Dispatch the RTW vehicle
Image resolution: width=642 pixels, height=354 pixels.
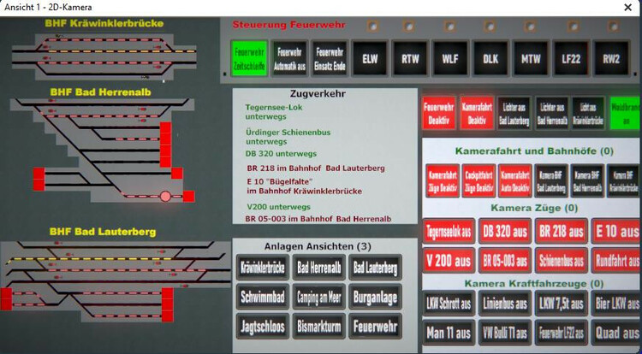(410, 58)
